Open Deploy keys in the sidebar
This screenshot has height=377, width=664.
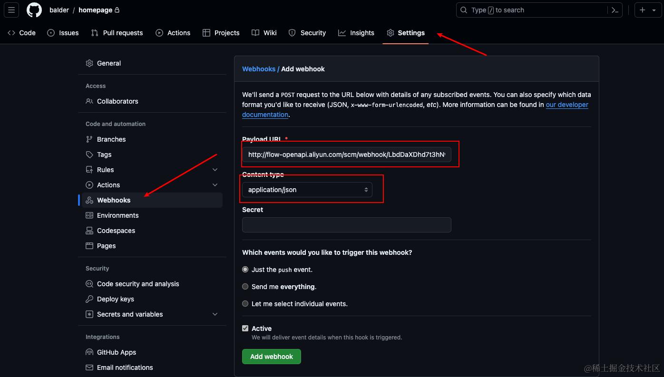coord(116,299)
